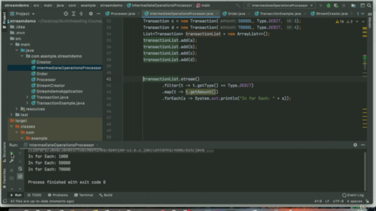
Task: Hide the Run tool window
Action: [363, 145]
